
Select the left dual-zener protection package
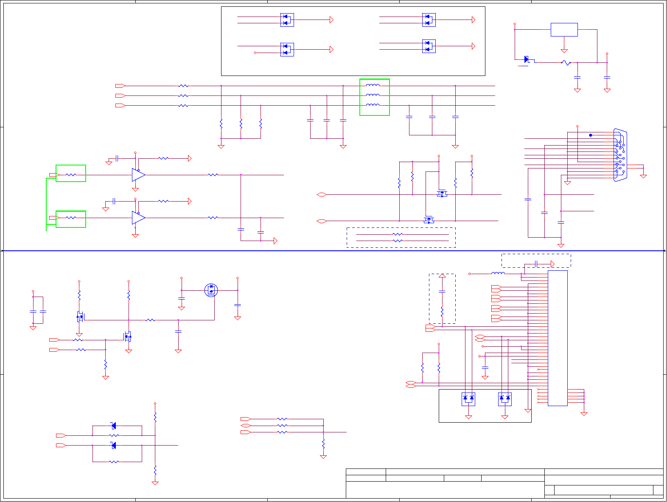click(x=468, y=399)
